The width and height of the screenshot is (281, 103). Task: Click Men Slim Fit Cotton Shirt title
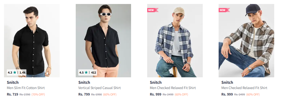[26, 88]
